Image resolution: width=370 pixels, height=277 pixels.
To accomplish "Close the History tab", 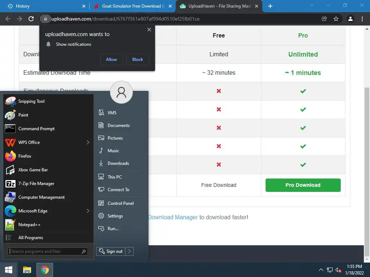I will pos(84,6).
